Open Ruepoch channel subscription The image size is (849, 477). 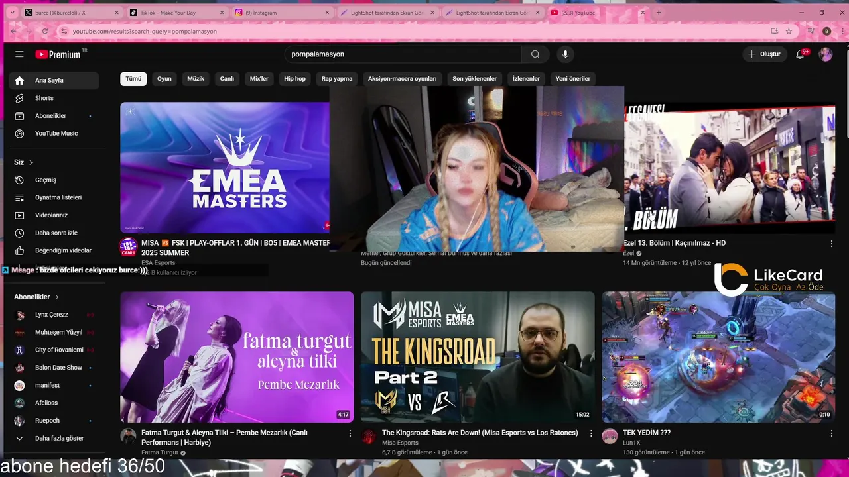54,421
